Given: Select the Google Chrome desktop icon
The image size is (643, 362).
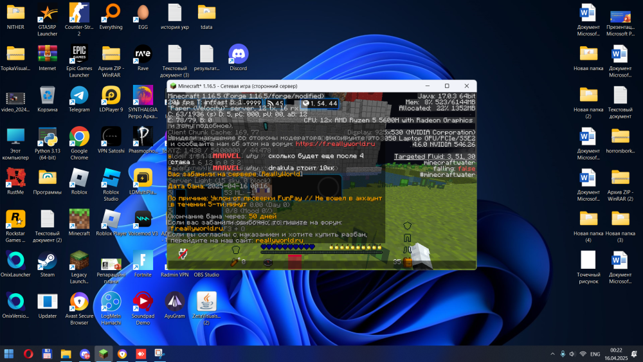Looking at the screenshot, I should (x=79, y=143).
